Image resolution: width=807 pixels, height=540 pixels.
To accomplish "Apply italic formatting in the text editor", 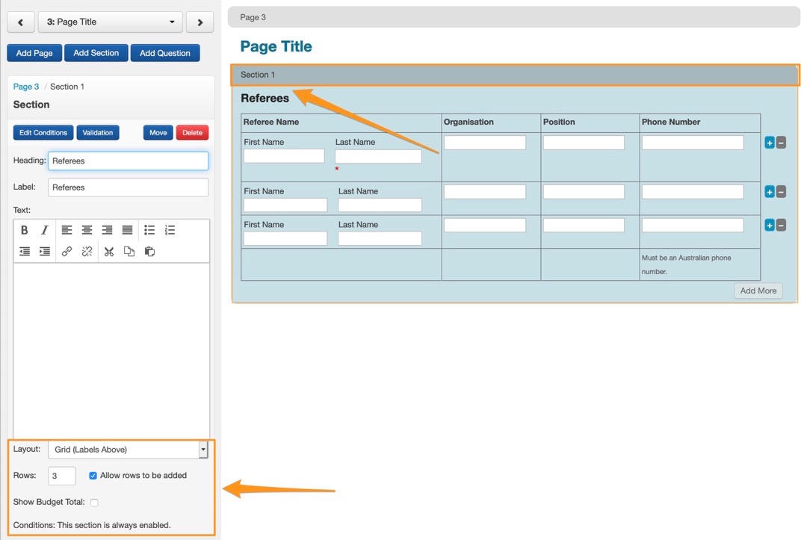I will [x=45, y=230].
